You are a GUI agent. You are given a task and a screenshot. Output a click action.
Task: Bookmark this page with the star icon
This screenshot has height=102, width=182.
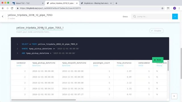click(162, 8)
